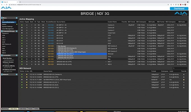The image size is (191, 112).
Task: Switch to the Video Setup tab
Action: 13,109
